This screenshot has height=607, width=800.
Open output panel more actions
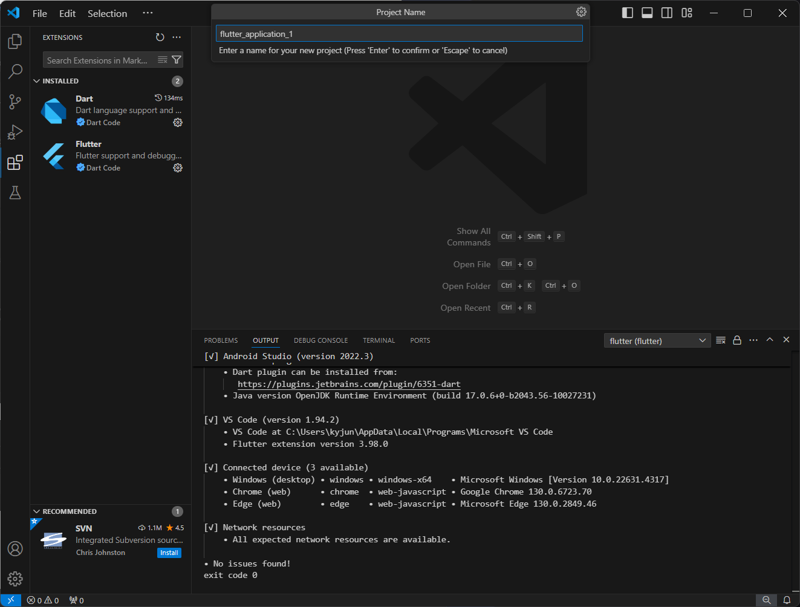point(753,340)
